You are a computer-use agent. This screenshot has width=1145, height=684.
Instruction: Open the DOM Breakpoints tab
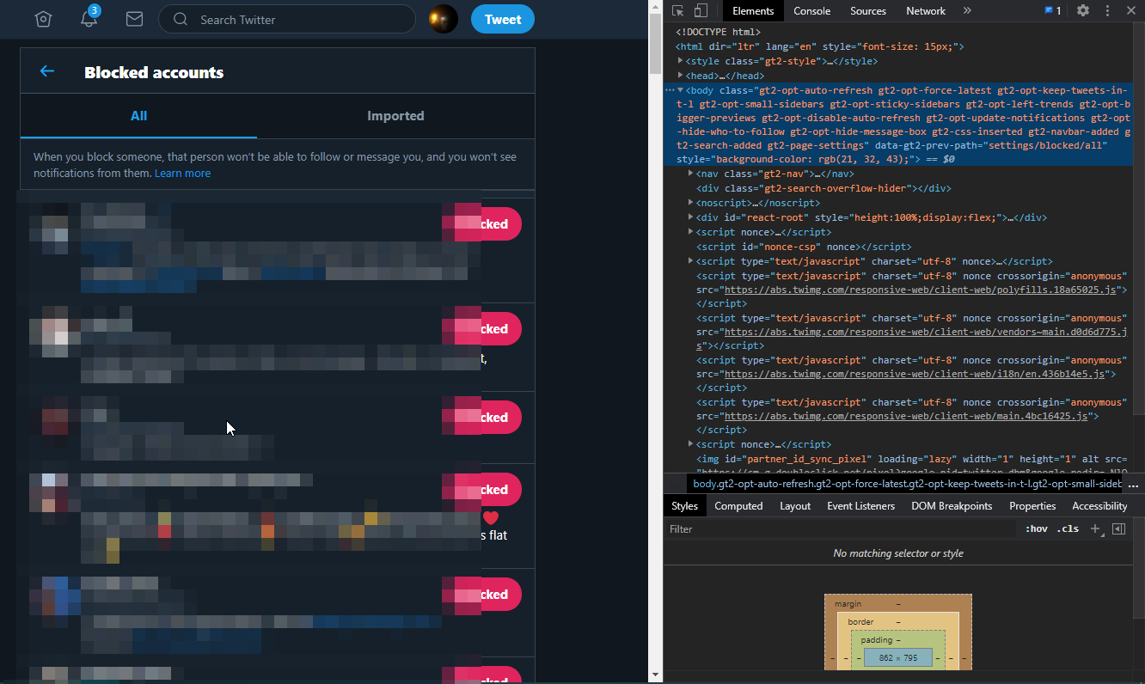pos(952,506)
